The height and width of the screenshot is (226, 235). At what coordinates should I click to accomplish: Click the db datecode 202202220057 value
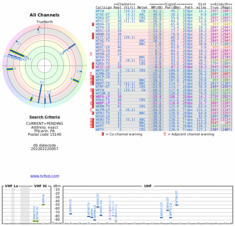[x=45, y=149]
